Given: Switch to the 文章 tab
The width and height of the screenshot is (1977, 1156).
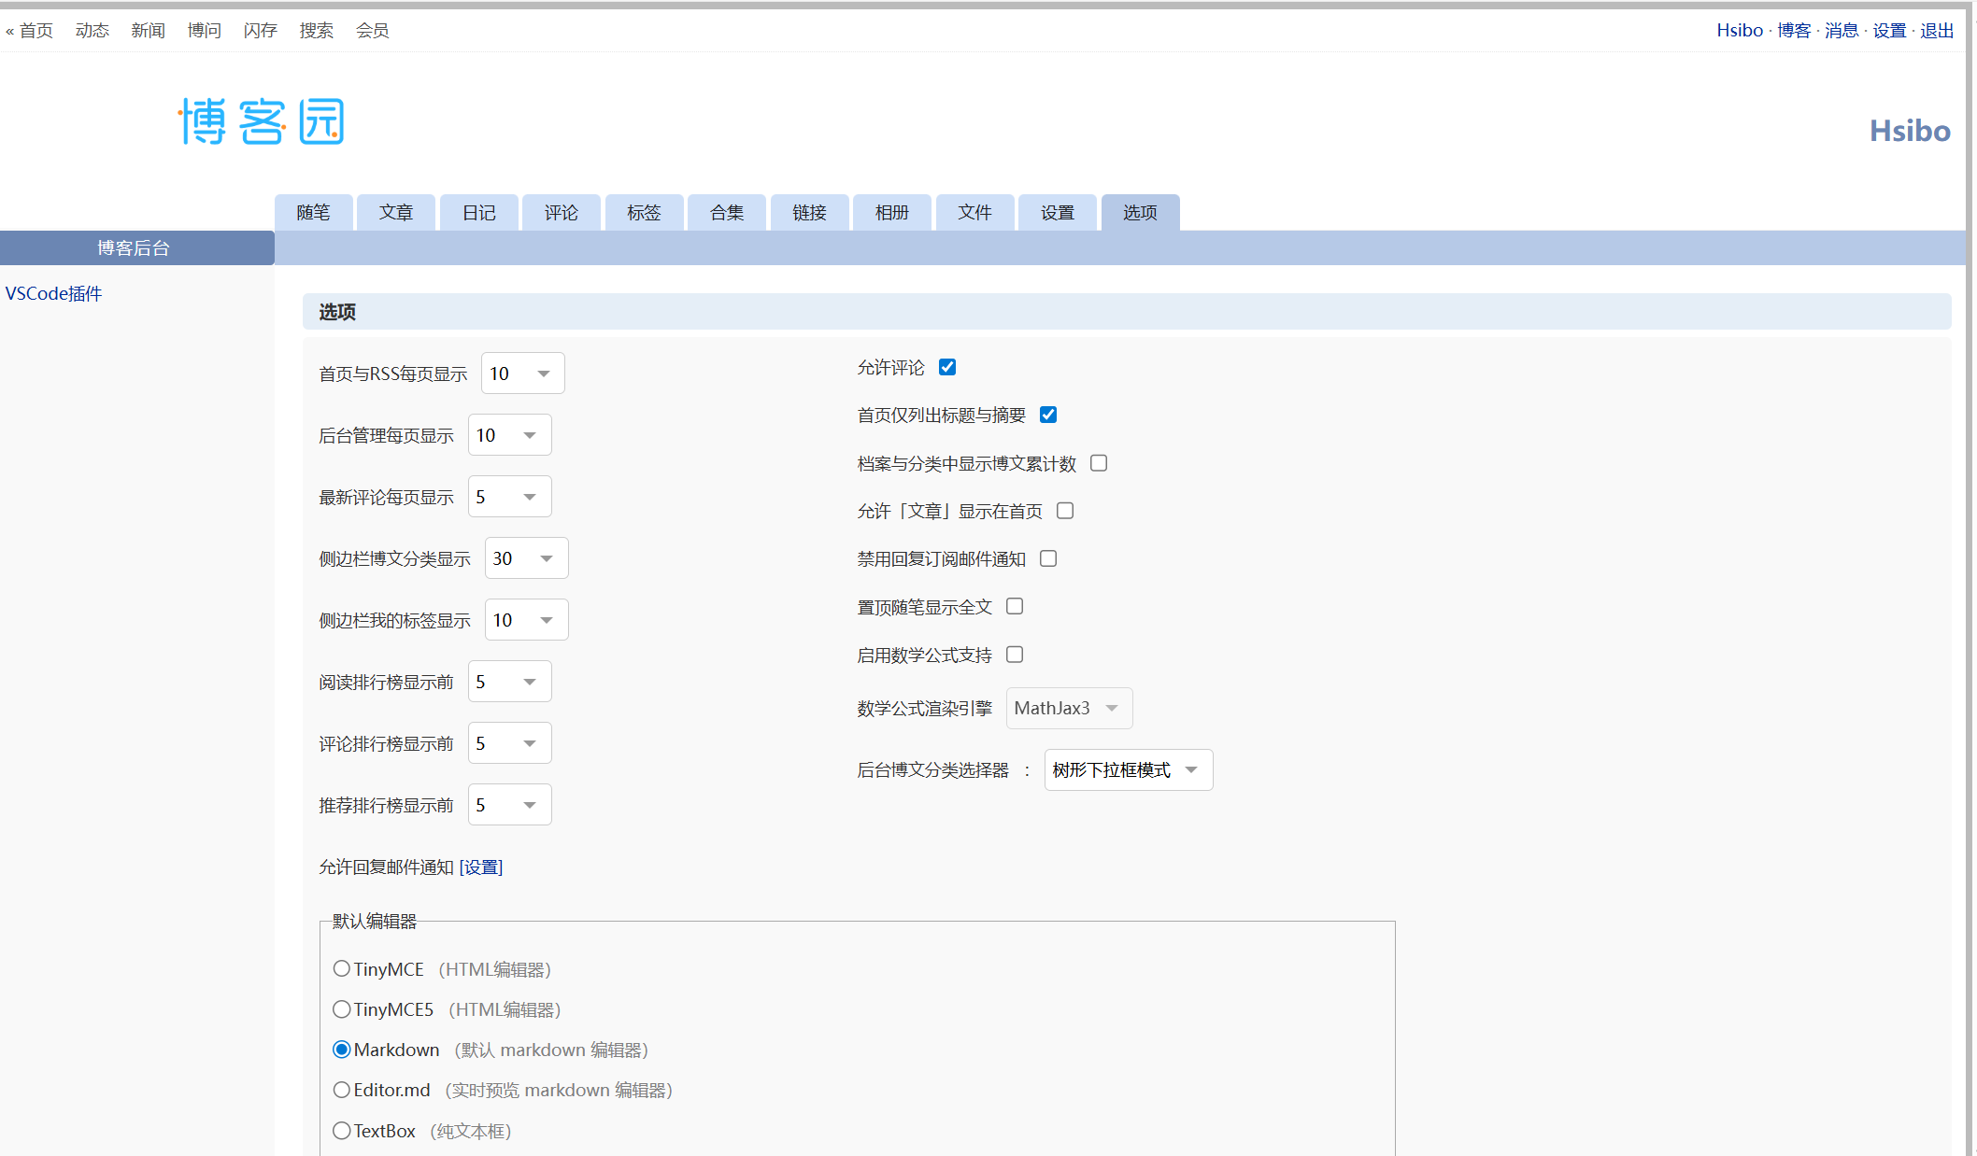Looking at the screenshot, I should [x=395, y=212].
